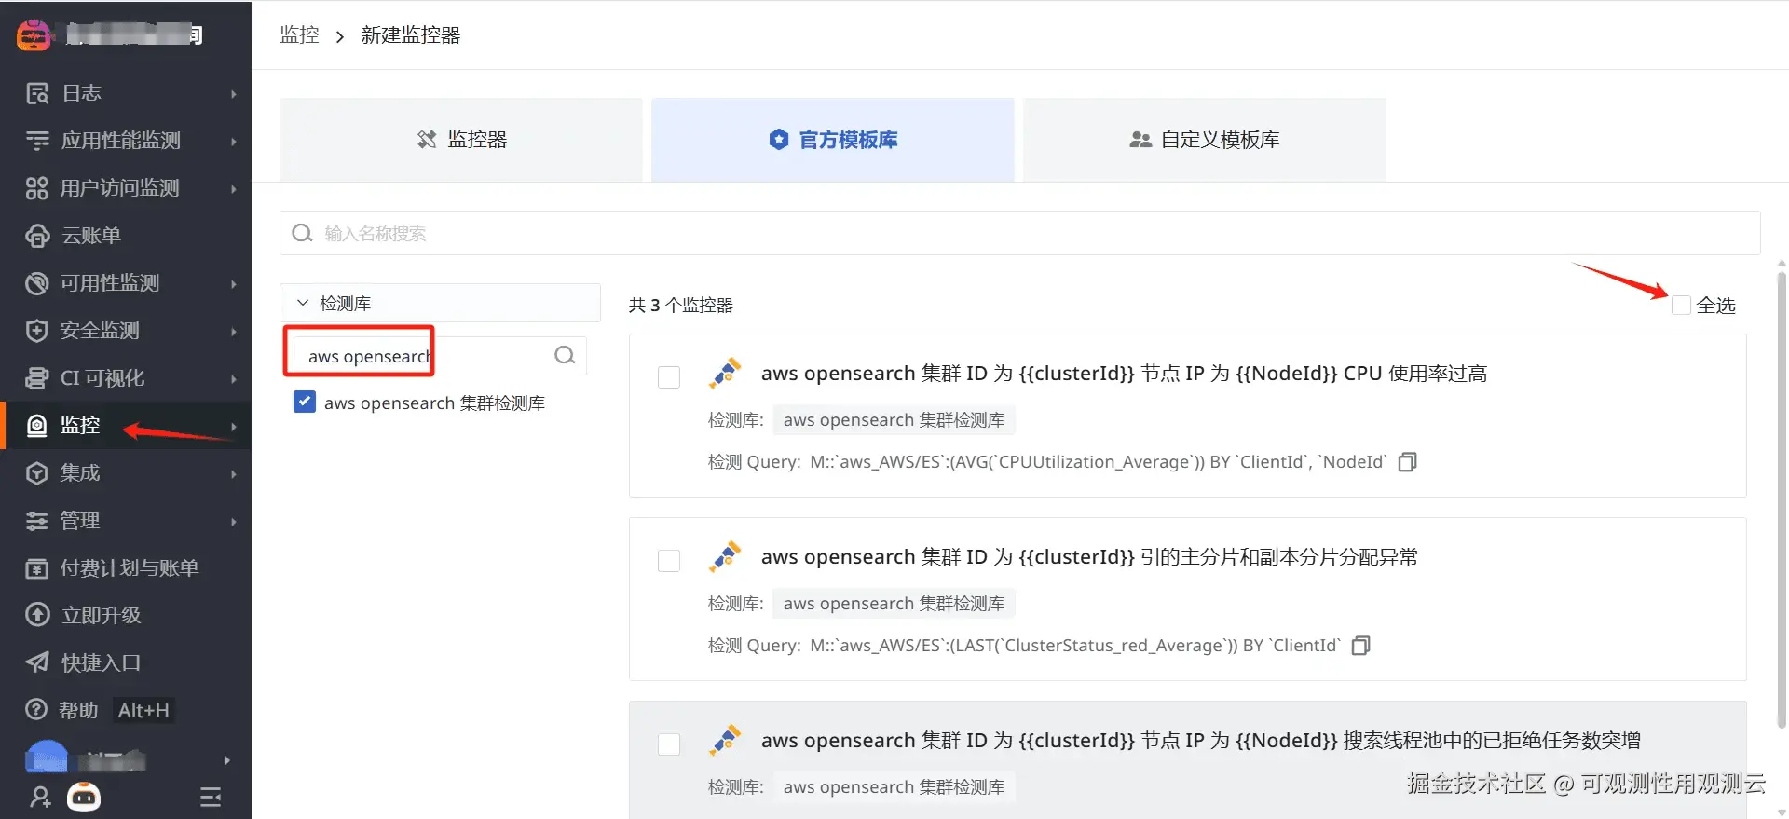Switch to the 监控器 tab

tap(461, 140)
